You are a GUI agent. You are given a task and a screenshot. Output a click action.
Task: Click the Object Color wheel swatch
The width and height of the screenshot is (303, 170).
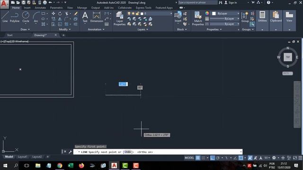pos(207,13)
